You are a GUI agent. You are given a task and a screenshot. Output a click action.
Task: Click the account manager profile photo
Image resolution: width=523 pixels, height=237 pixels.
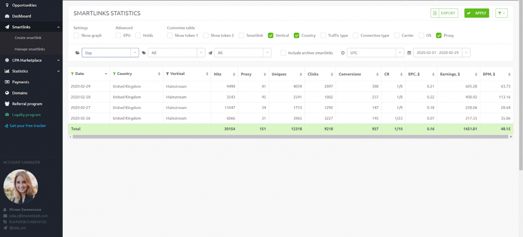pyautogui.click(x=21, y=187)
